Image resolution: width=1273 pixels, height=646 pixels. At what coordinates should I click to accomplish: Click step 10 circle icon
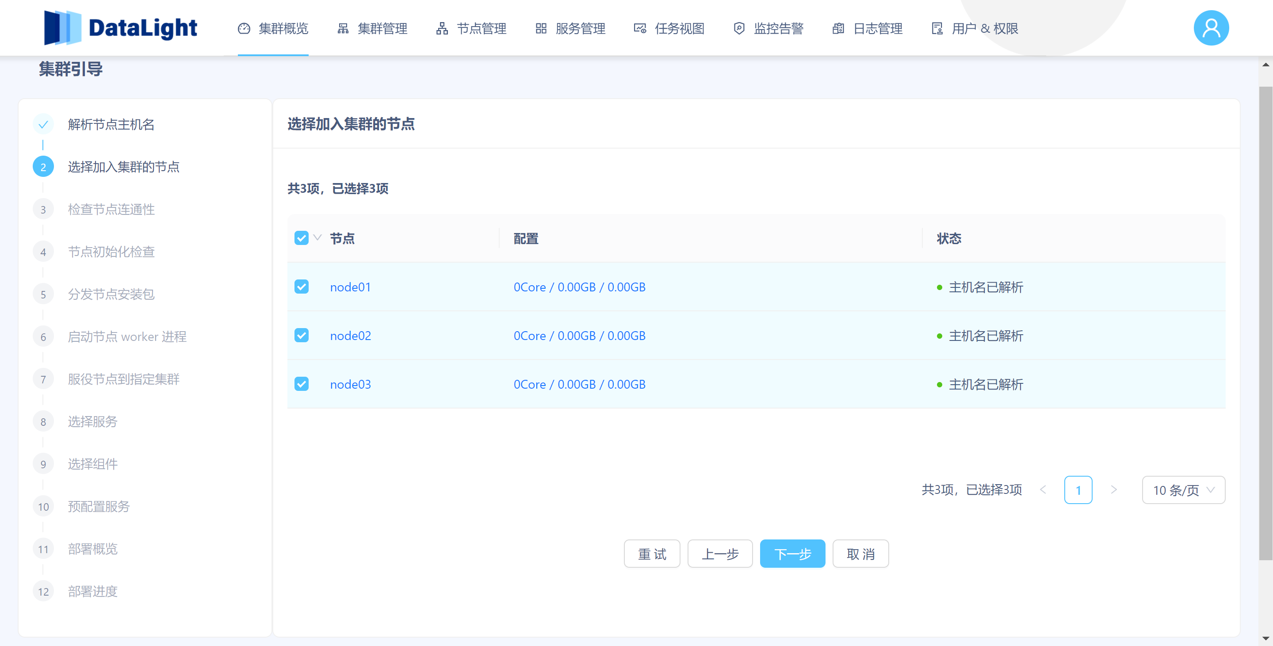43,507
